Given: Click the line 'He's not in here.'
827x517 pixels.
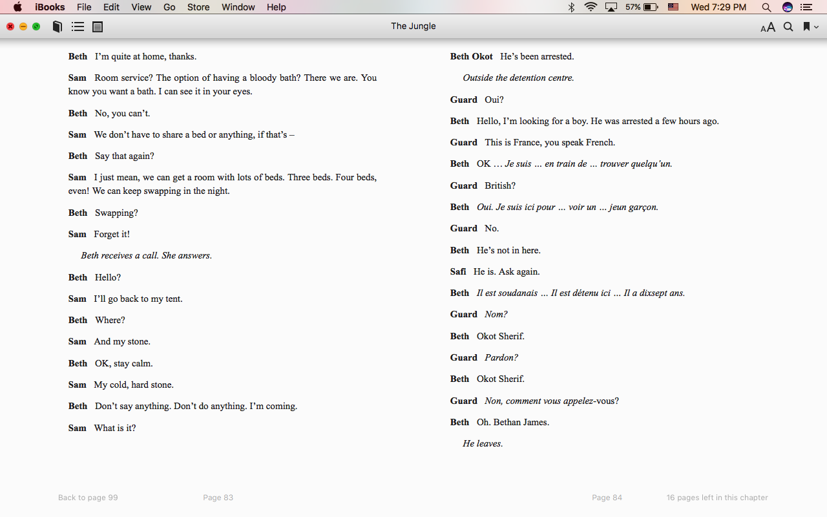Looking at the screenshot, I should click(x=508, y=251).
